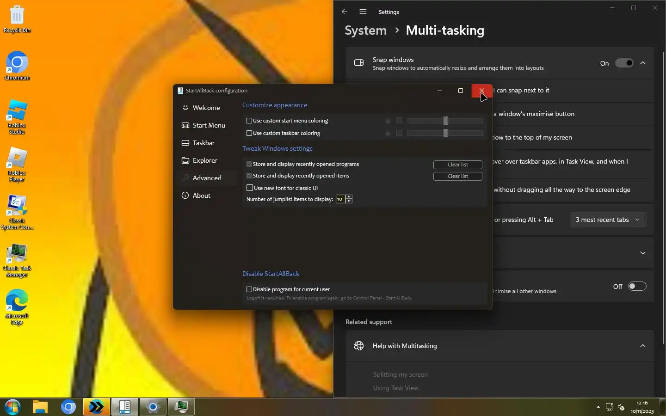Open the Splitting my screen help link
Image resolution: width=666 pixels, height=416 pixels.
[x=401, y=375]
